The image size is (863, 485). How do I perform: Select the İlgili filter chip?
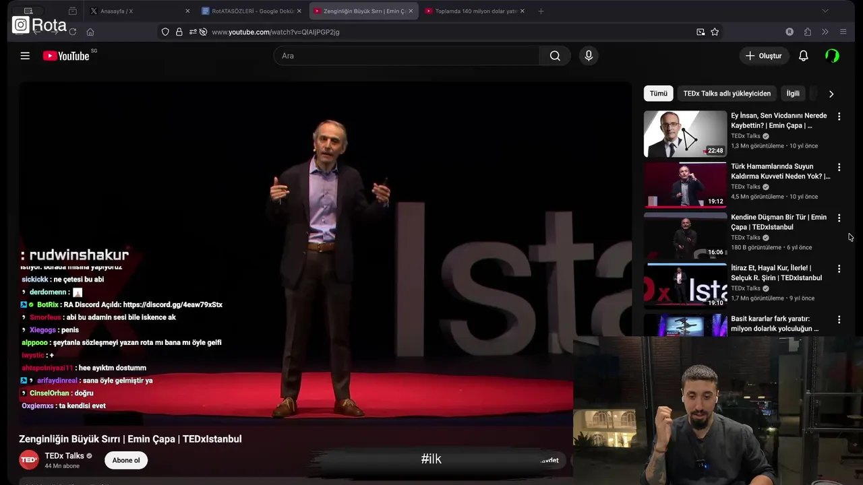[793, 94]
